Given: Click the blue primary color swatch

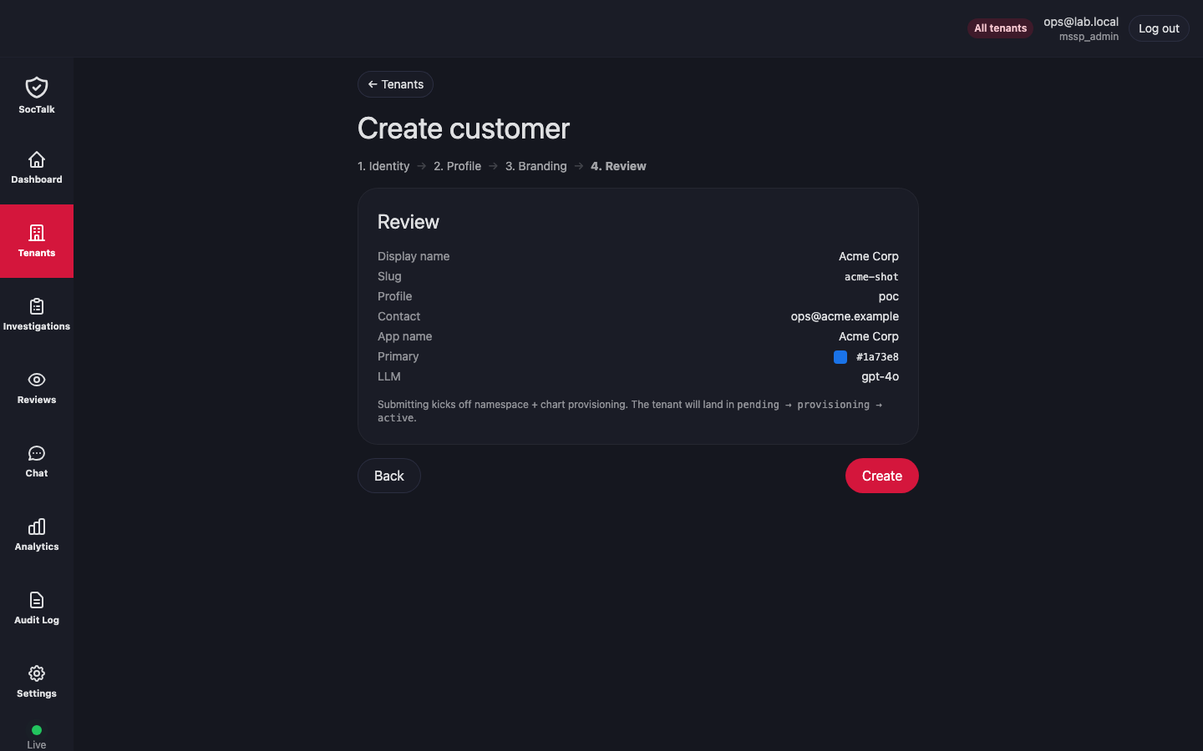Looking at the screenshot, I should pyautogui.click(x=840, y=357).
